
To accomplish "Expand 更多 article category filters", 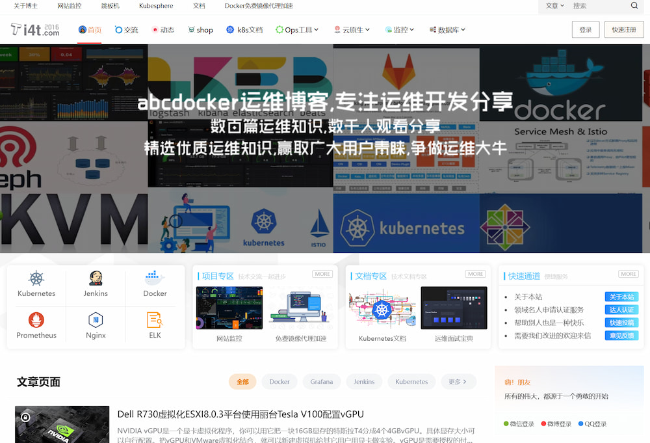I will (x=458, y=382).
